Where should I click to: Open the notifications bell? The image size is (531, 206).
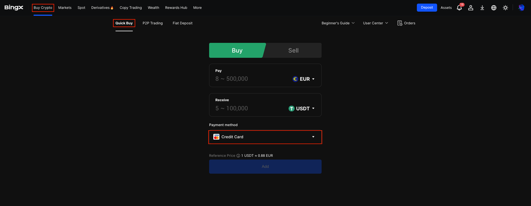click(x=459, y=7)
